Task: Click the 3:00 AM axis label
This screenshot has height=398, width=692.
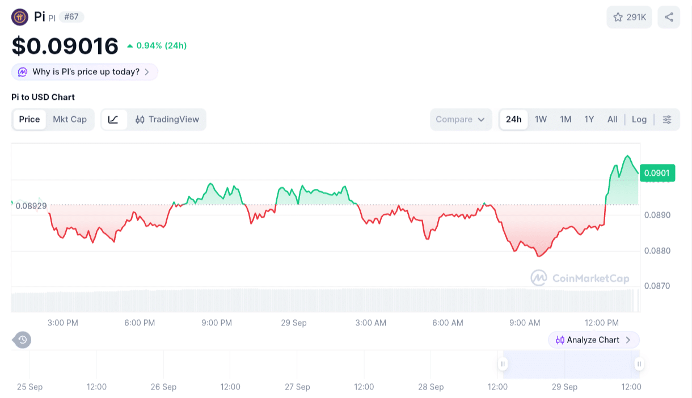Action: [371, 323]
